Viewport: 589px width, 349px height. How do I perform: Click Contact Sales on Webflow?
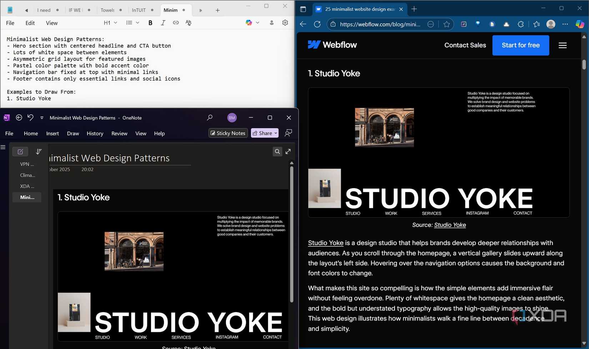[465, 45]
